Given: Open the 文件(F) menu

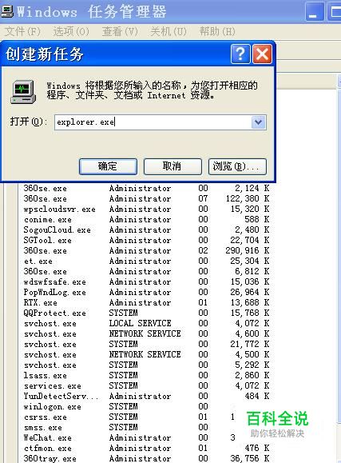Looking at the screenshot, I should [22, 31].
